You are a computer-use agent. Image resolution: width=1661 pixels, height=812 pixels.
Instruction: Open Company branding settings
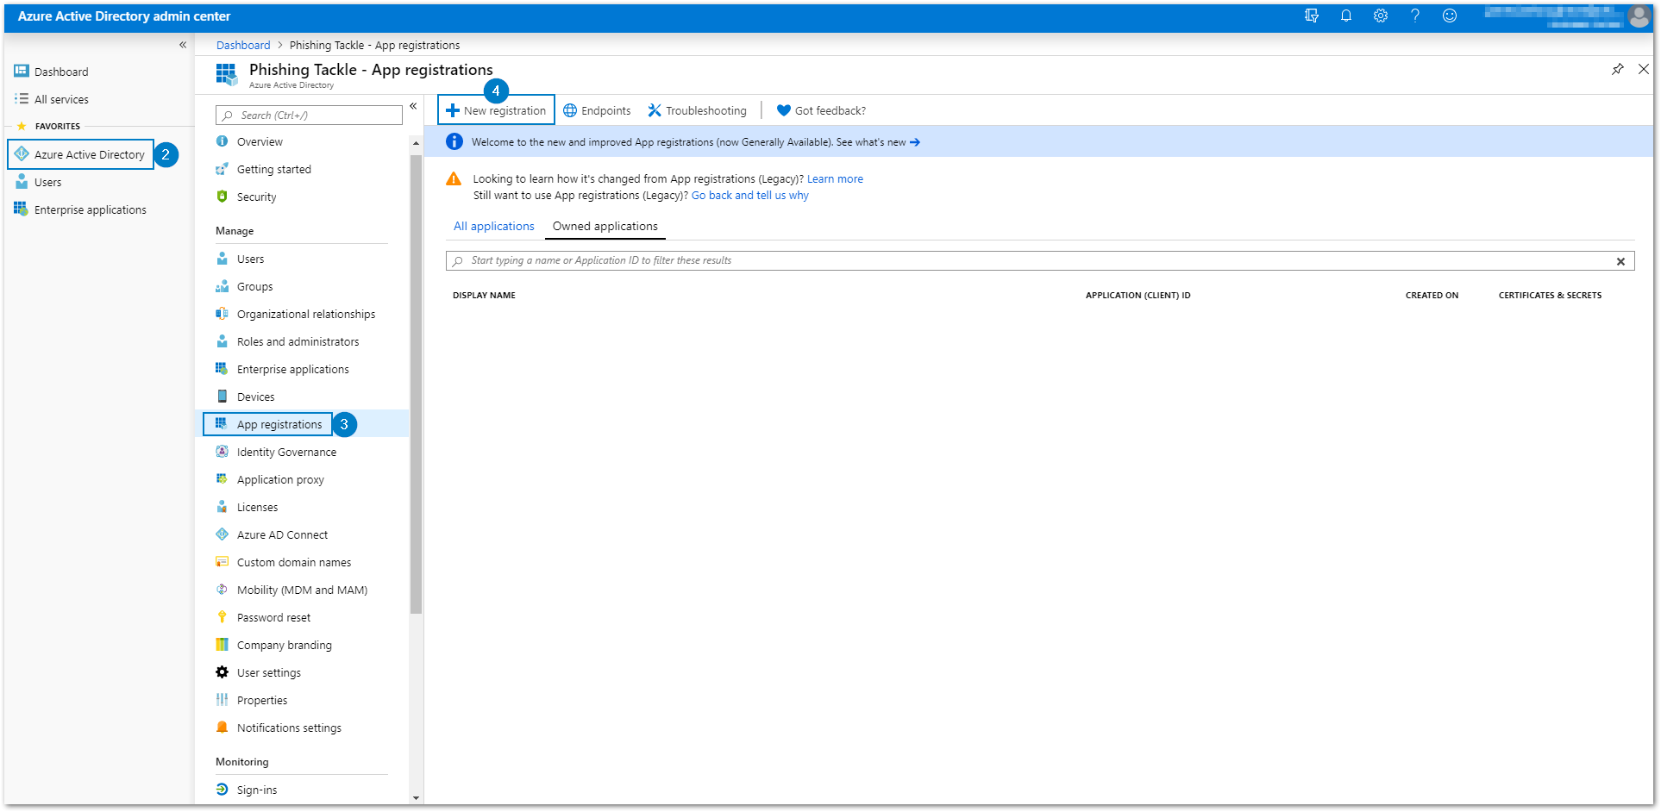[x=284, y=645]
